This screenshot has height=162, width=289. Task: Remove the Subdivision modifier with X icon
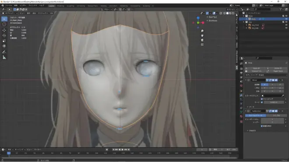(x=282, y=111)
